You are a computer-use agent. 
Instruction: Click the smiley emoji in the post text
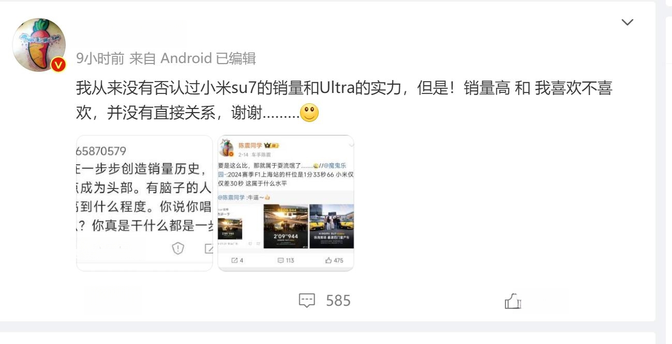pos(309,113)
